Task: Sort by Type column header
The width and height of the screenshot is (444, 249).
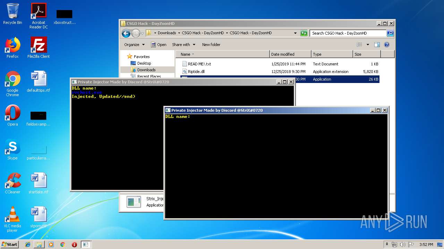Action: point(332,54)
